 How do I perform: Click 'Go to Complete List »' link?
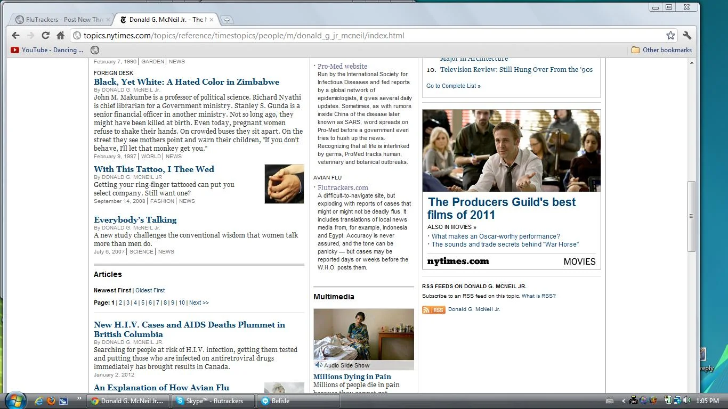(454, 86)
